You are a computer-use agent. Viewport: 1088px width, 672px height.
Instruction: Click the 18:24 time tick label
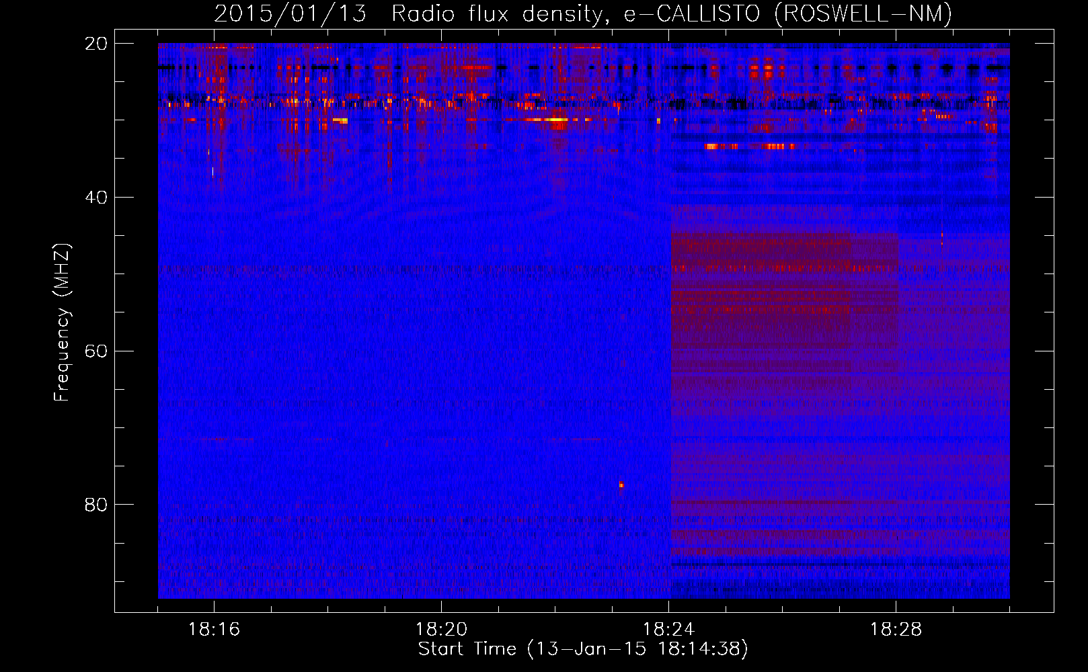(668, 630)
